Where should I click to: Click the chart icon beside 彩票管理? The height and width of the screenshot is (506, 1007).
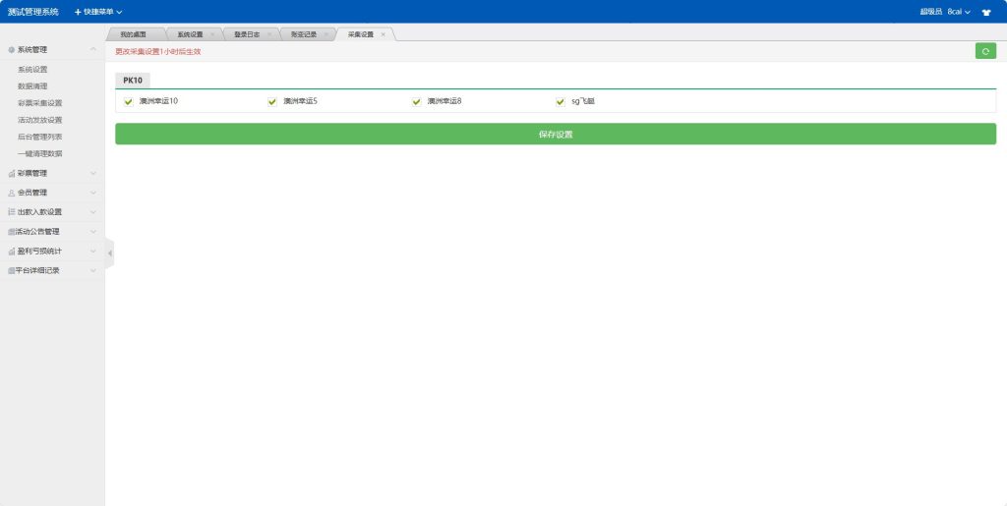(x=12, y=173)
